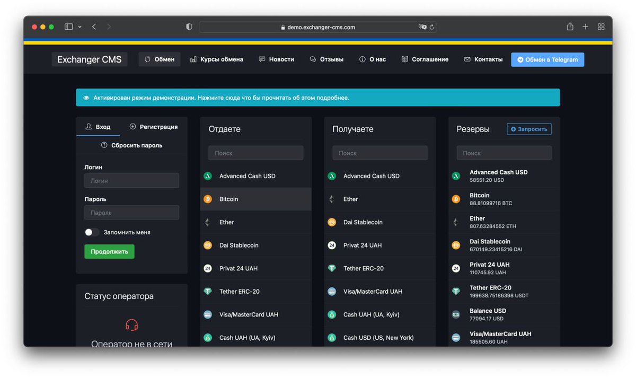Click the Логин input field

click(131, 181)
